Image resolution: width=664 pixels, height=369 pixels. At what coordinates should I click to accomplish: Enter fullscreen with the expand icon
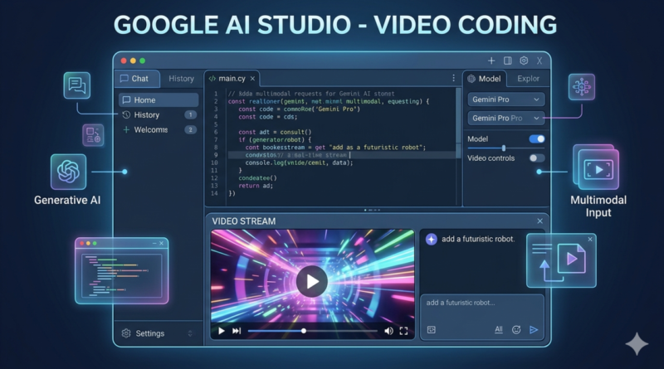(x=403, y=331)
